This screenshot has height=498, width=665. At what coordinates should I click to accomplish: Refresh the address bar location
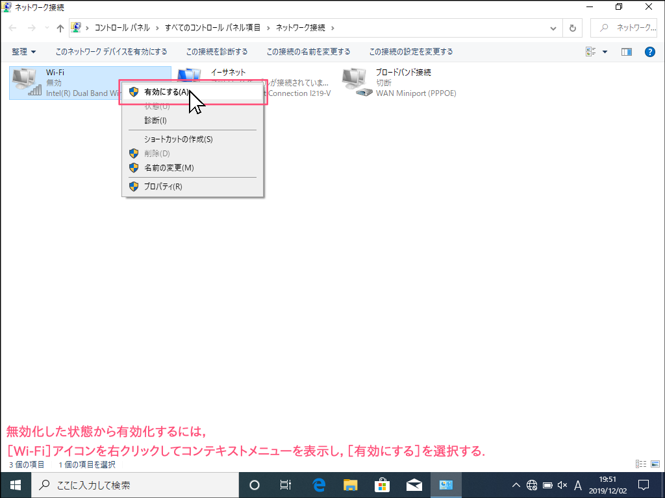[572, 28]
